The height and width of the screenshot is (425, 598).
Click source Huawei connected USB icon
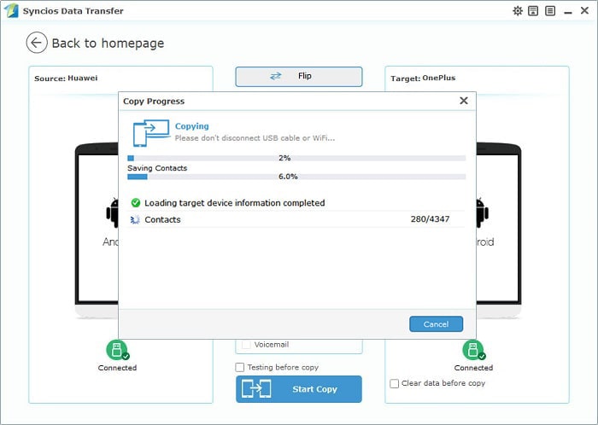click(x=118, y=350)
